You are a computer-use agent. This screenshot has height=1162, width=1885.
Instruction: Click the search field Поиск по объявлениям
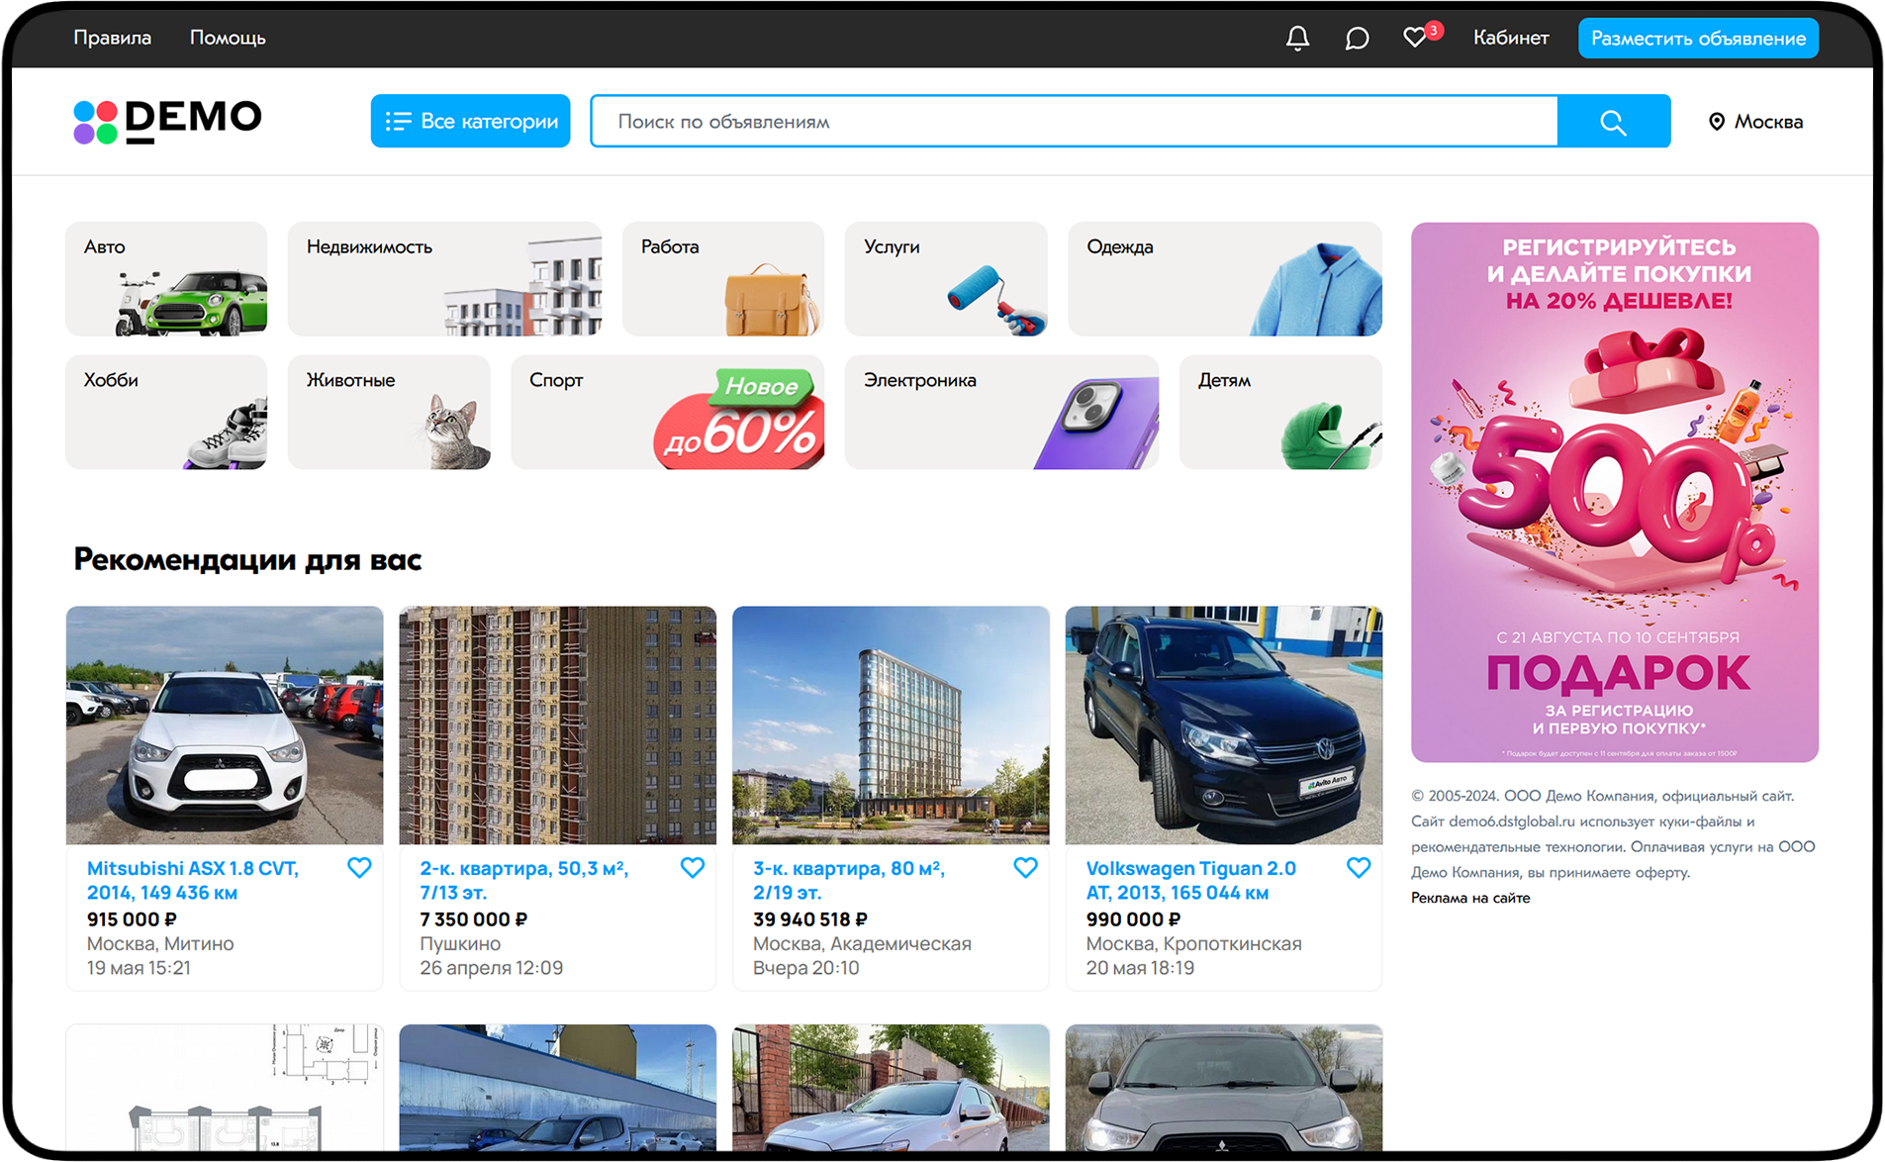1074,122
